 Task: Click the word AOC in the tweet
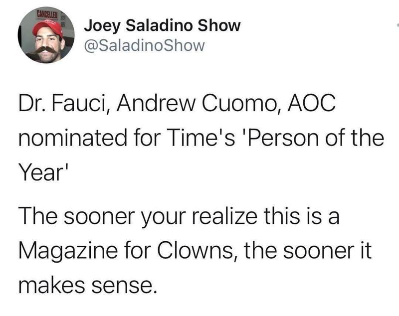312,103
